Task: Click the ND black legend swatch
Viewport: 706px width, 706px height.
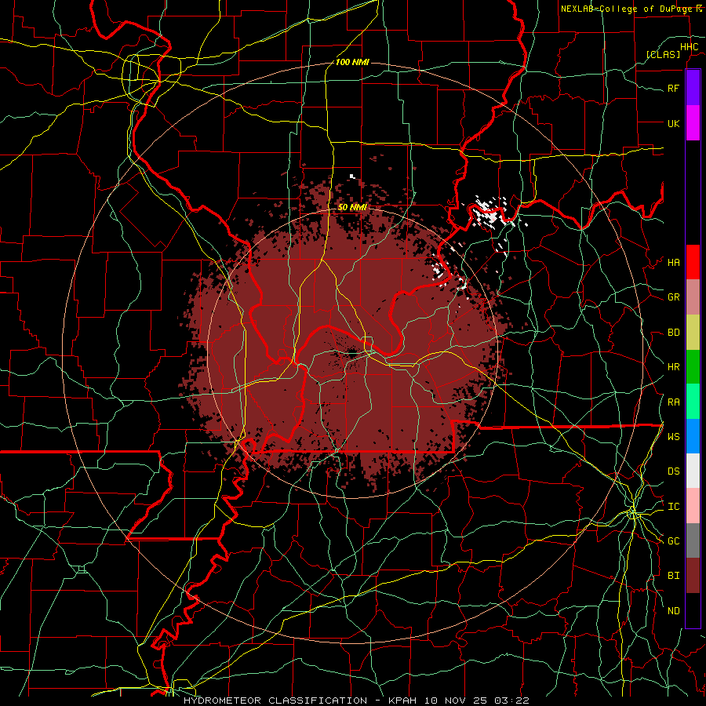Action: tap(693, 610)
